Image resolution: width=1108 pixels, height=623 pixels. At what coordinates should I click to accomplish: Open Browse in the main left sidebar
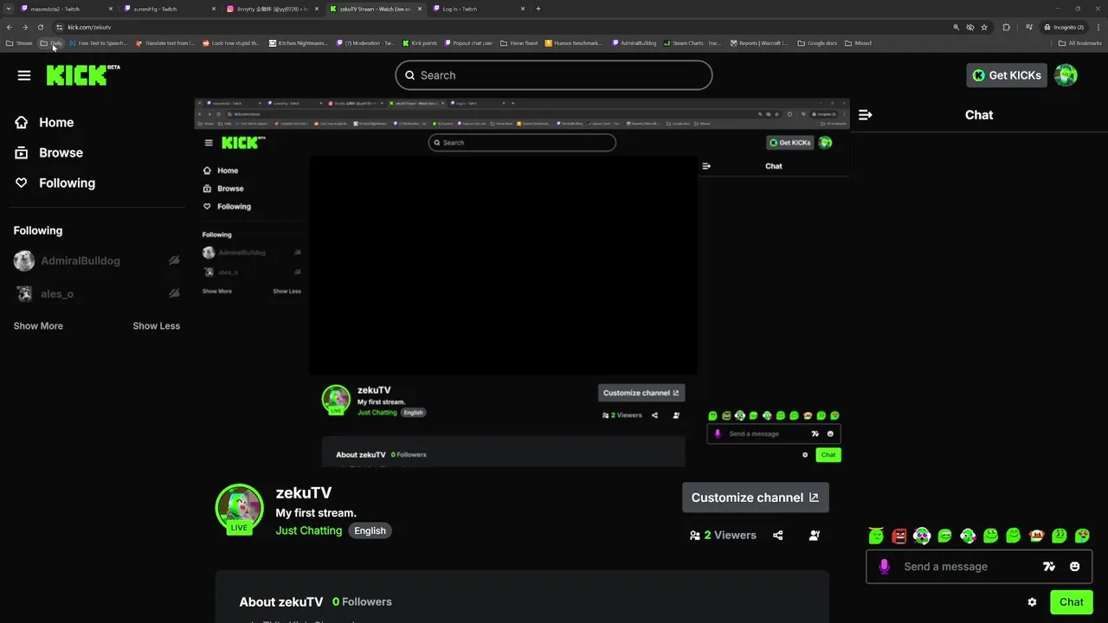pos(48,152)
